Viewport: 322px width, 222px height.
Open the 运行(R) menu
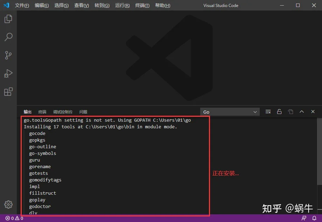click(122, 5)
